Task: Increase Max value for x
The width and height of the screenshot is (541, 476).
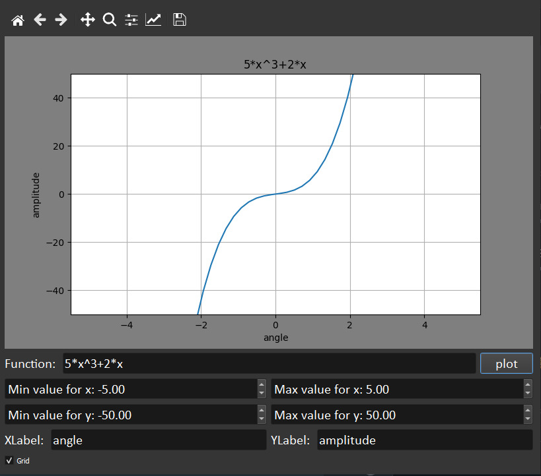Action: coord(528,385)
